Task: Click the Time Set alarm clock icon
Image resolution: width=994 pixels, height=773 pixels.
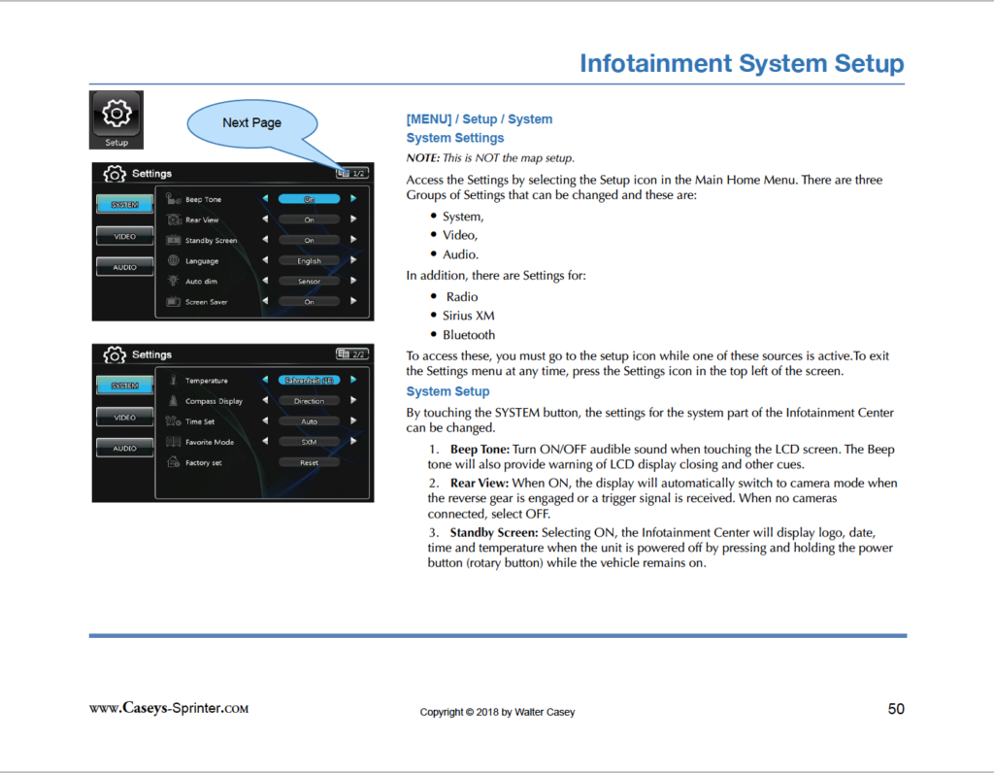Action: 171,421
